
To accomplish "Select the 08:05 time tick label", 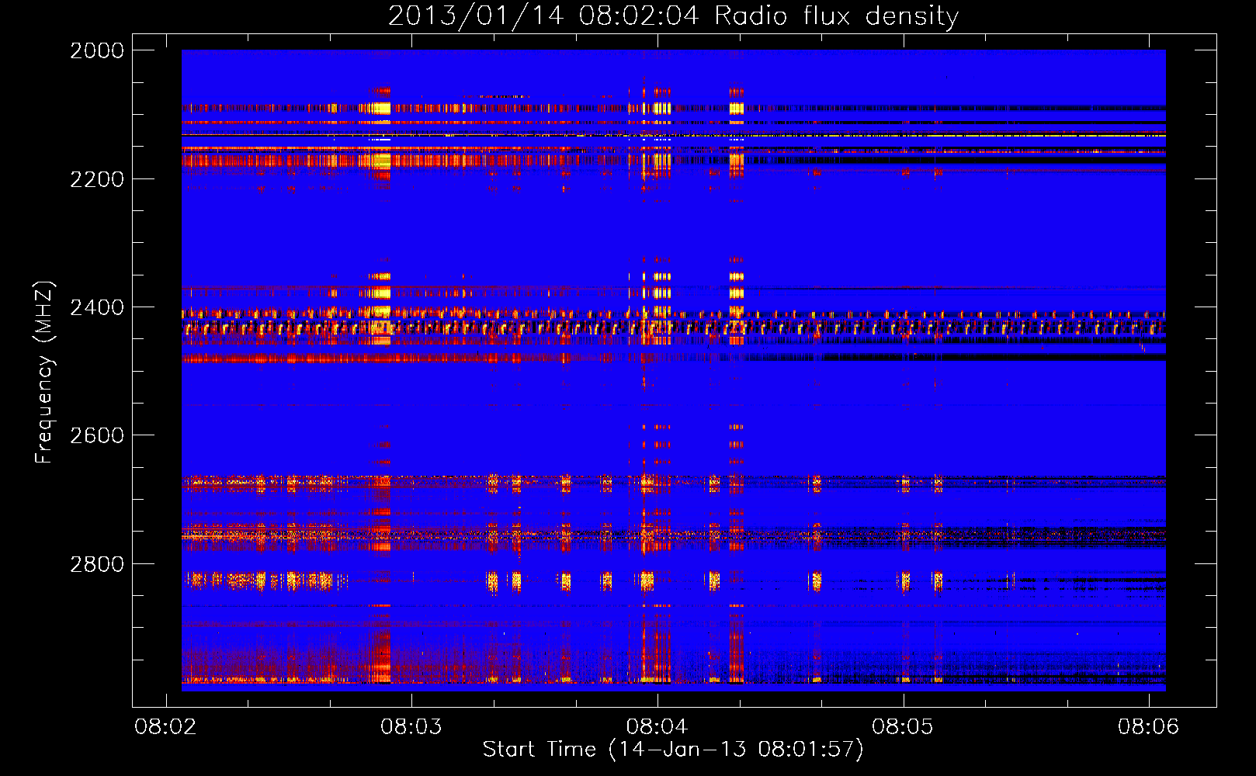I will tap(903, 726).
